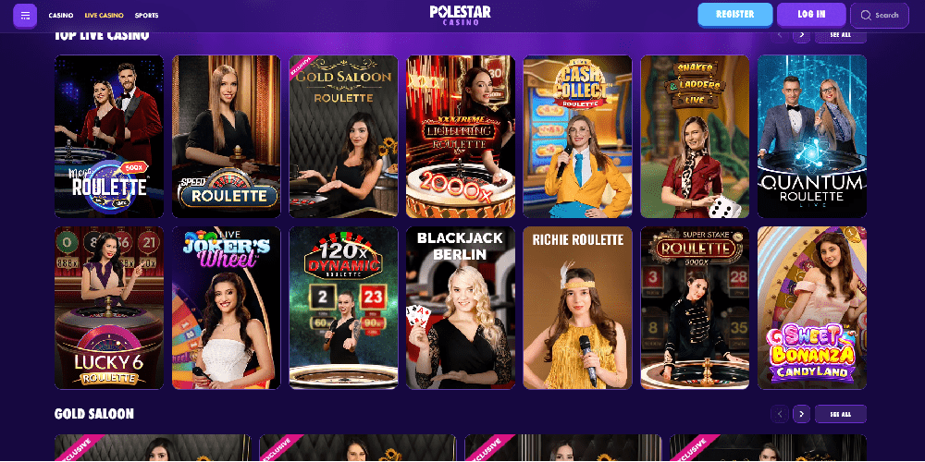This screenshot has height=462, width=925.
Task: Click the Register button
Action: coord(735,15)
